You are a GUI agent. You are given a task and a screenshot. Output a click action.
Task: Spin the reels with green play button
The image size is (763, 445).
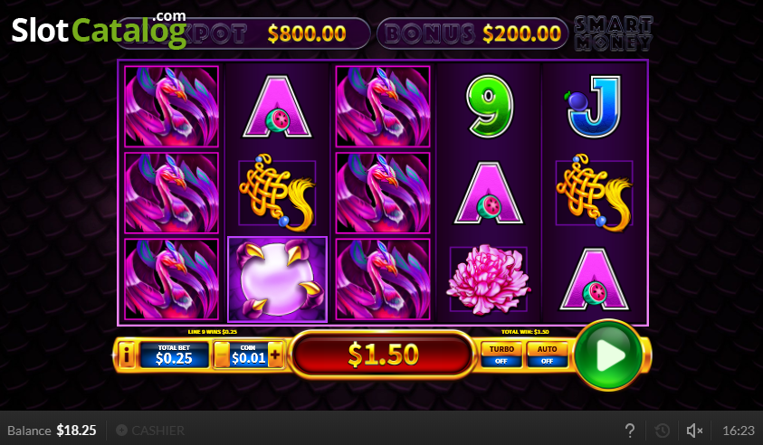tap(607, 355)
